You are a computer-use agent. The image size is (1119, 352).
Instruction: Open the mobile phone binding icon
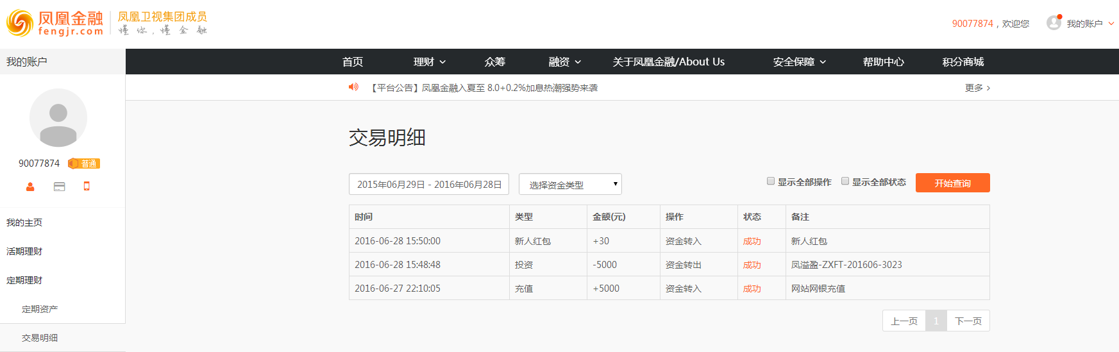pyautogui.click(x=87, y=187)
